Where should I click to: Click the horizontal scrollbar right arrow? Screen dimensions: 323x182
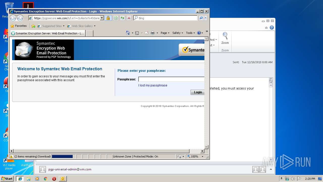[202, 151]
